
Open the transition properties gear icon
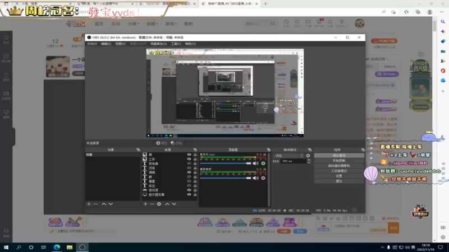click(x=308, y=156)
